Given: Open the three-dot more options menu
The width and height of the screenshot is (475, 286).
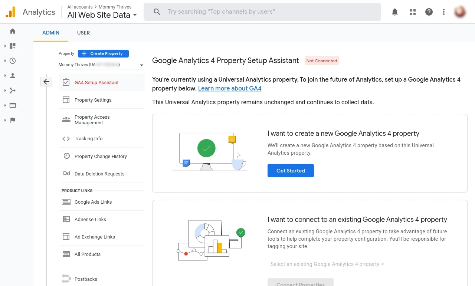Looking at the screenshot, I should (x=444, y=12).
